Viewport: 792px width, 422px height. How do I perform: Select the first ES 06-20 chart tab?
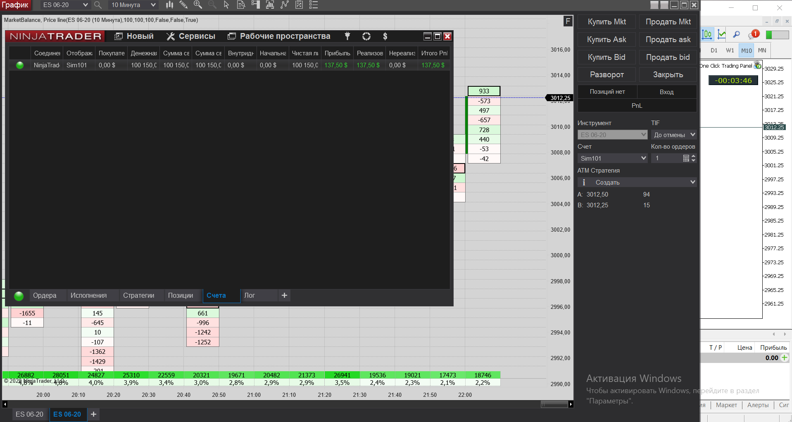tap(29, 414)
